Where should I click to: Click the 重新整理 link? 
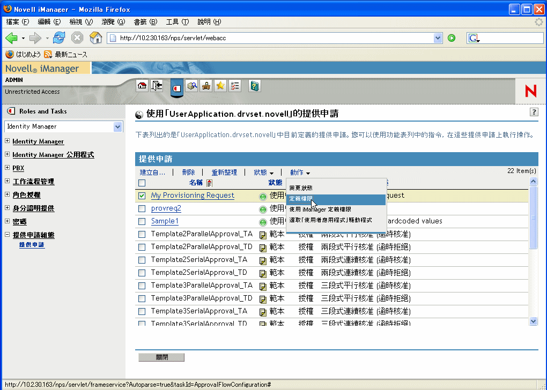[224, 172]
